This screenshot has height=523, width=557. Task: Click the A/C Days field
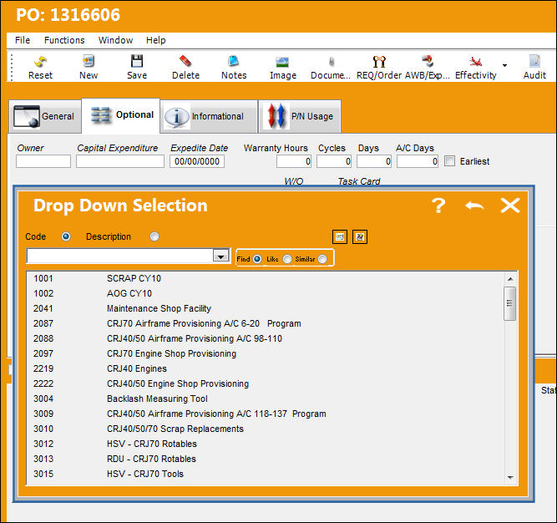(x=418, y=161)
